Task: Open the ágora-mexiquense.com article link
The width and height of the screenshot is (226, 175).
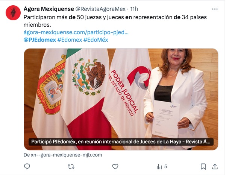Action: (x=76, y=32)
